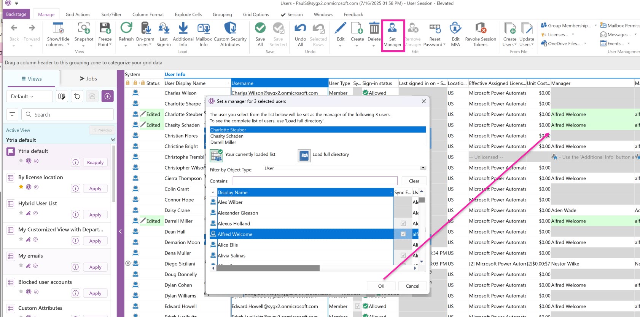Open Revoke Session Tokens tool

click(481, 29)
